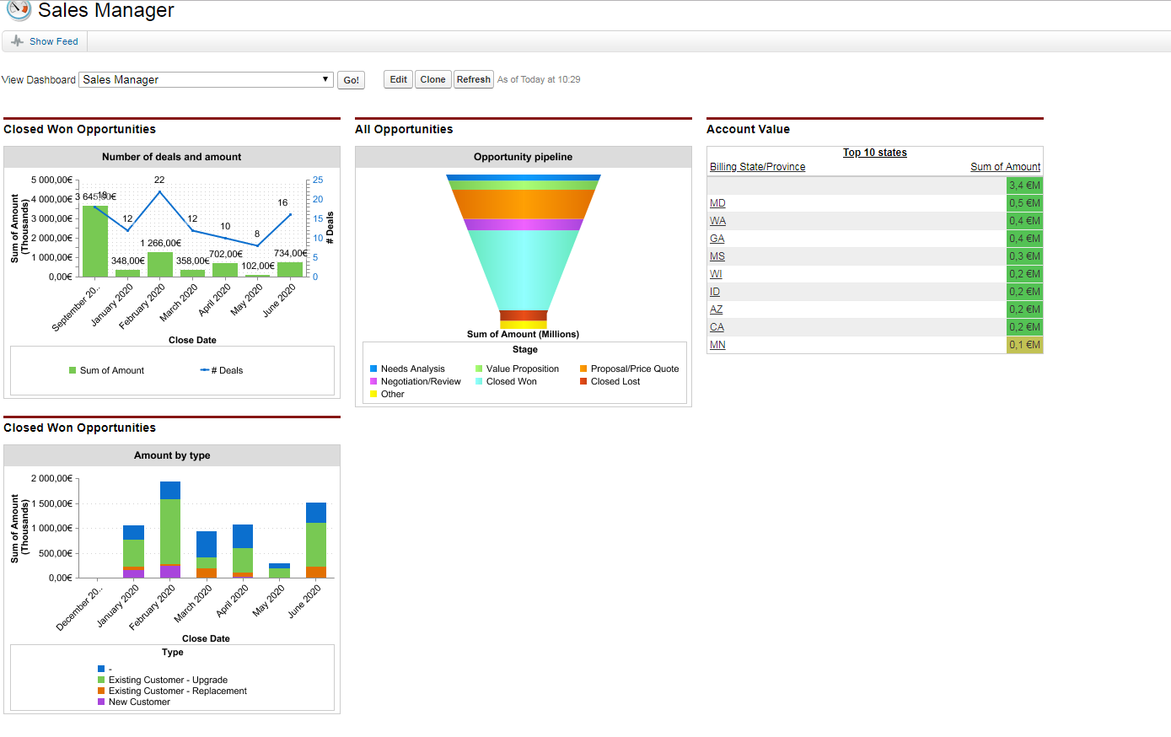Screen dimensions: 1171x737
Task: Click the Value Proposition green legend swatch
Action: pos(479,368)
